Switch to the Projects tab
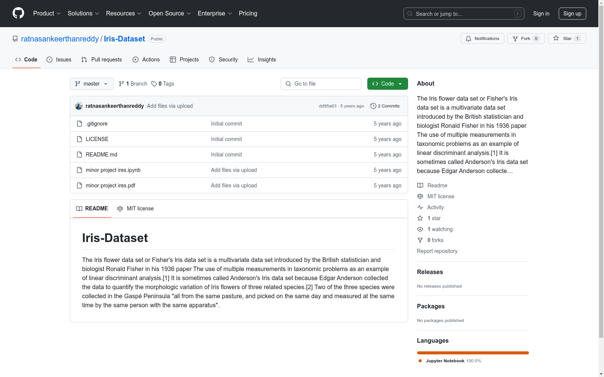Screen dimensions: 604x377 point(184,60)
